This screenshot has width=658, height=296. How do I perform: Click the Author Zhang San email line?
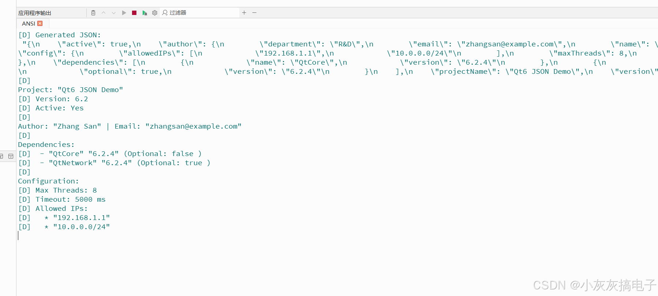[x=130, y=126]
